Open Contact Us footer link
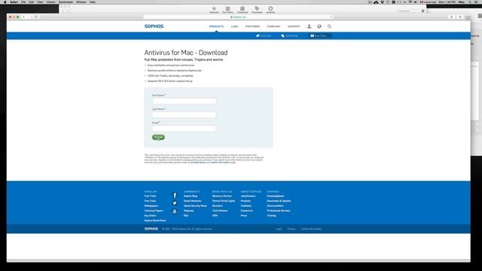The width and height of the screenshot is (482, 271). coord(247,211)
